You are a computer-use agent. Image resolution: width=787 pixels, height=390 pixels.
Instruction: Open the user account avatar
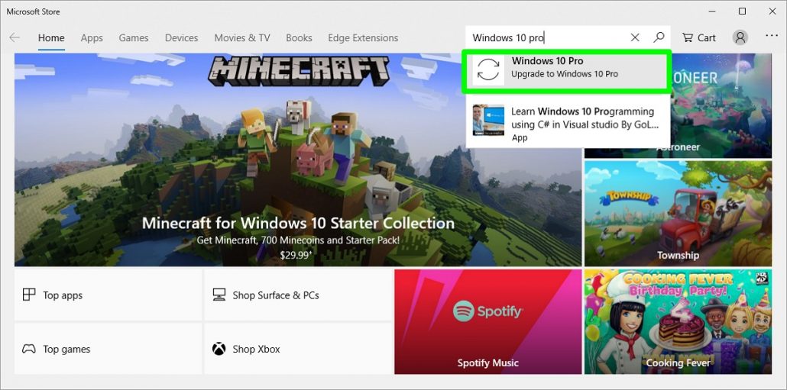click(740, 37)
